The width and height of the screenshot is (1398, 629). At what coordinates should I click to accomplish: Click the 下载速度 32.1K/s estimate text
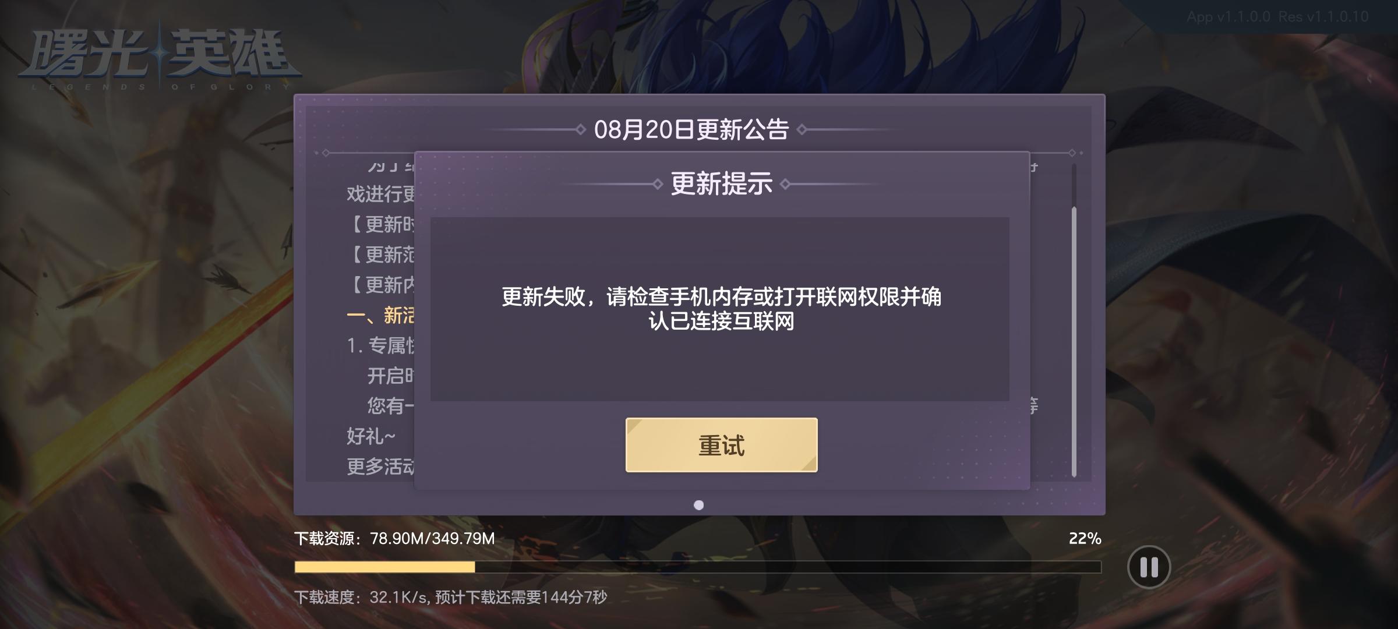(x=450, y=597)
